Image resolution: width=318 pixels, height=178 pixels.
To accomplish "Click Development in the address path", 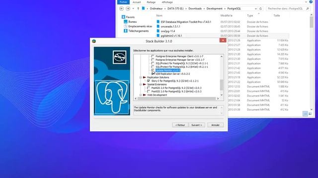I will pyautogui.click(x=214, y=9).
